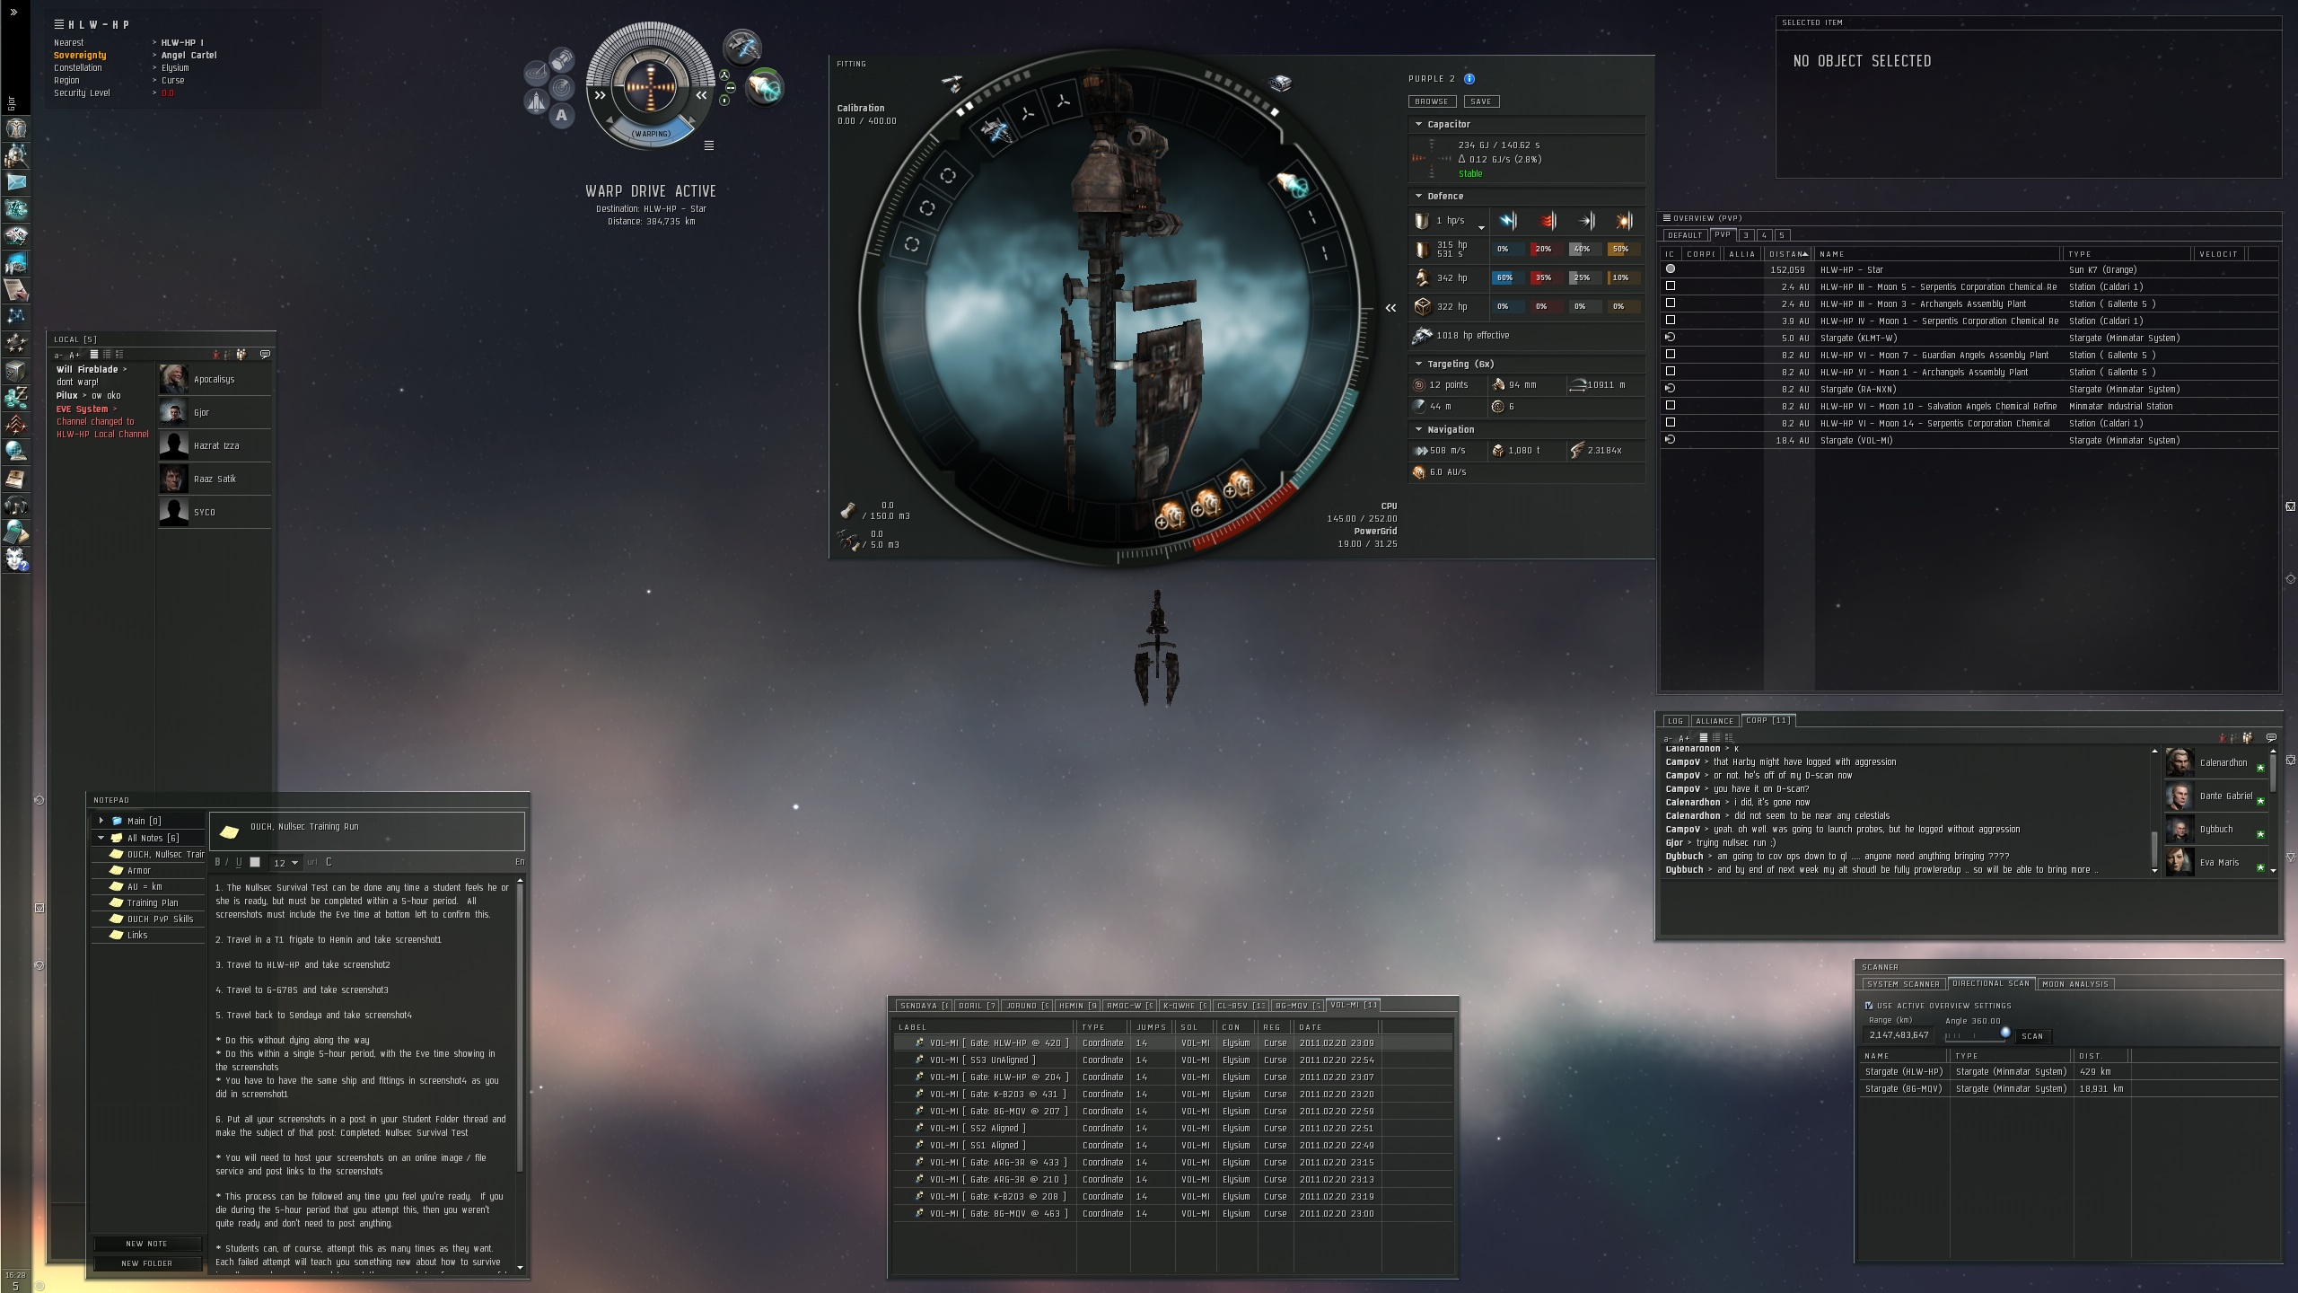Open the people and places sidebar icon
This screenshot has width=2298, height=1293.
[x=16, y=155]
